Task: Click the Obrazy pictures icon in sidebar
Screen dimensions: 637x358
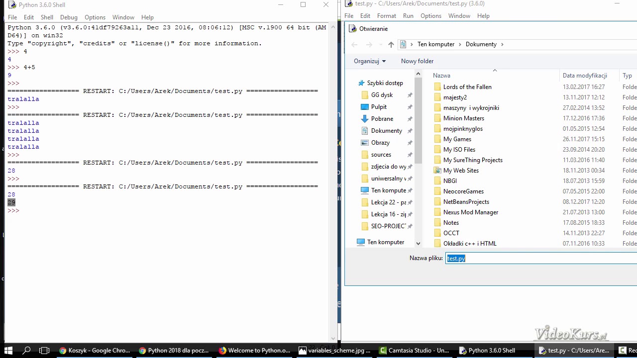Action: [365, 143]
